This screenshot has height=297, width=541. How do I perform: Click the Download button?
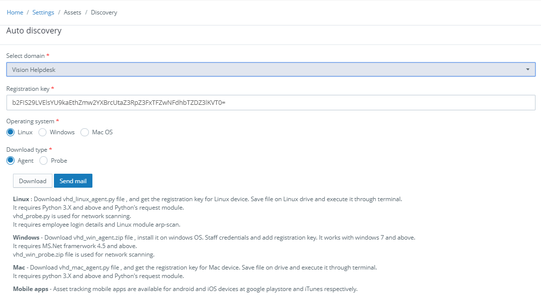coord(32,181)
